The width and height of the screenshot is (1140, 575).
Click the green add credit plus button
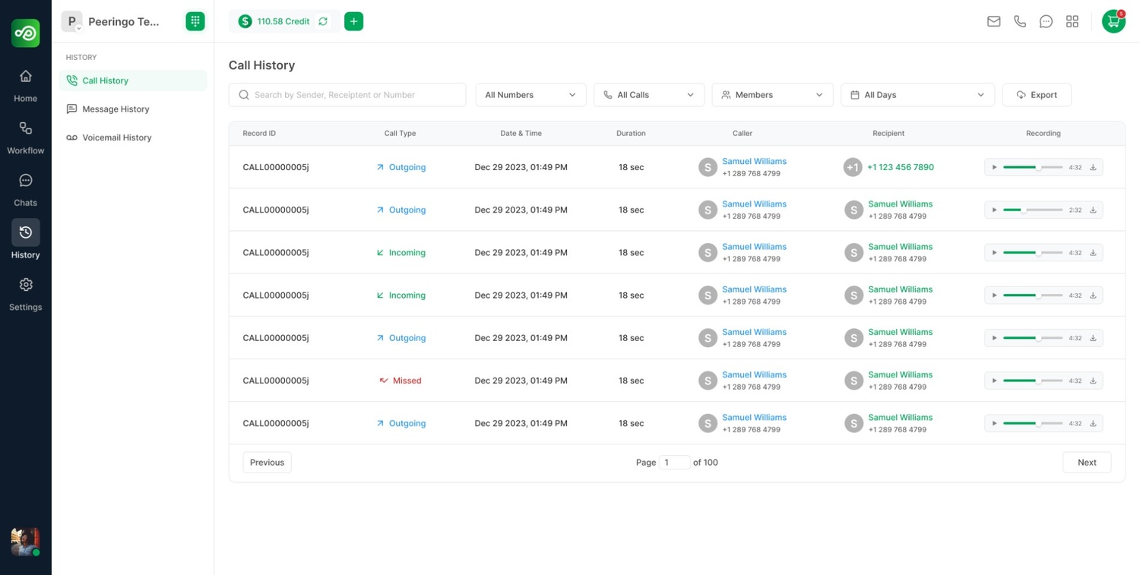[353, 21]
